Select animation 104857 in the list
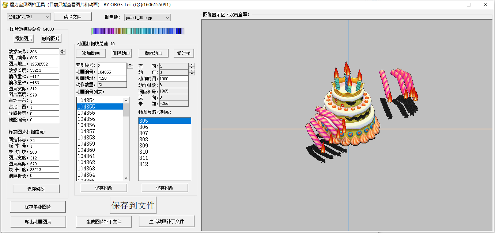Viewport: 495px width, 233px height. coord(100,131)
